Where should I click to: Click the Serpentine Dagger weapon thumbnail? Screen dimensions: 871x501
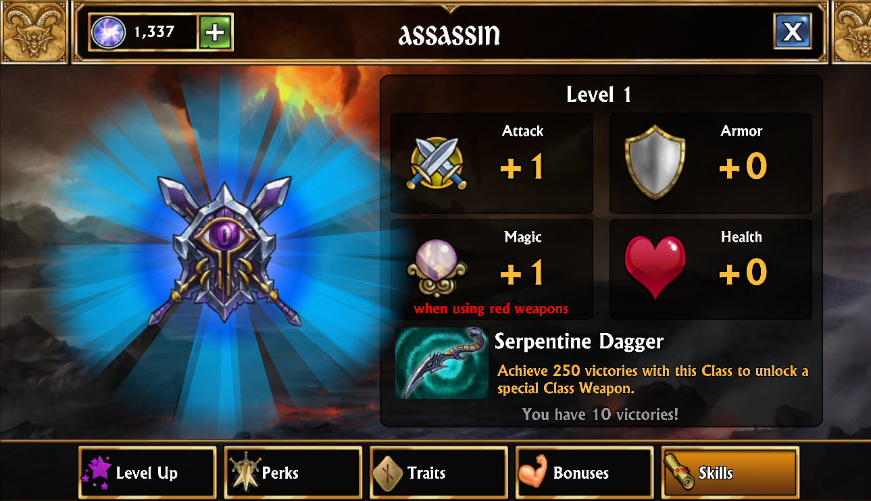(442, 363)
